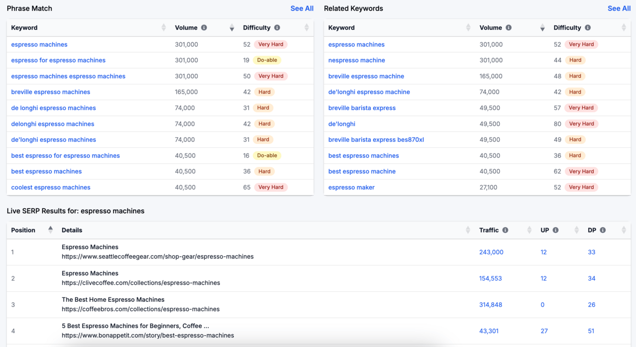The width and height of the screenshot is (636, 347).
Task: Click the Traffic column sort arrows
Action: [x=529, y=230]
